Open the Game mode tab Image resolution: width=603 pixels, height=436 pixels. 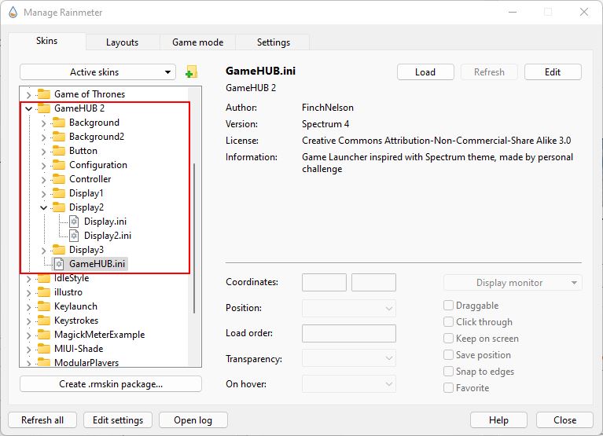[x=197, y=42]
